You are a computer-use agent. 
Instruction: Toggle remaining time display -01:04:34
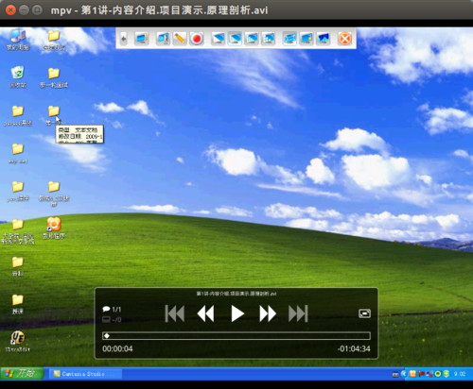tap(354, 348)
